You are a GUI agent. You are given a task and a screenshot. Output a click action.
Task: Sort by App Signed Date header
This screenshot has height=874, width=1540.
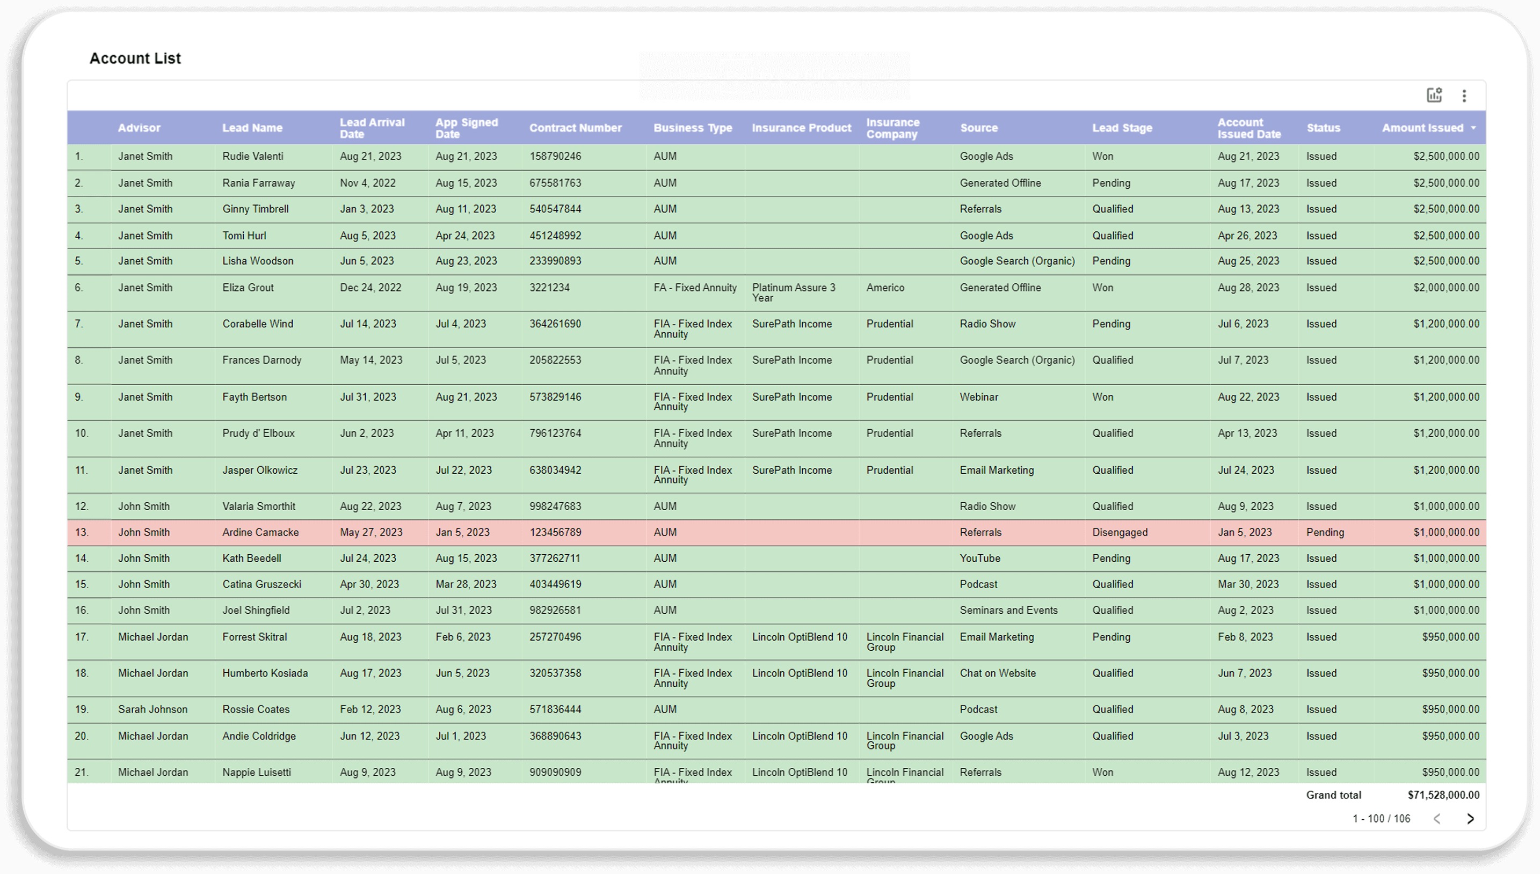tap(467, 128)
